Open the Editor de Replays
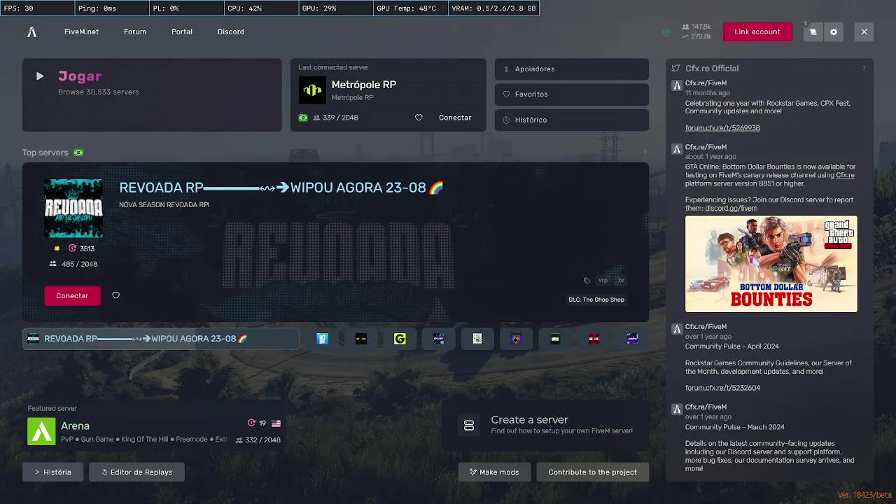 (136, 472)
